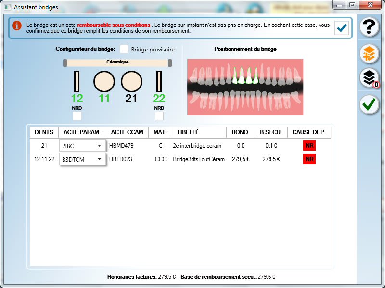The width and height of the screenshot is (385, 288).
Task: Click the HONO. column header
Action: (240, 132)
